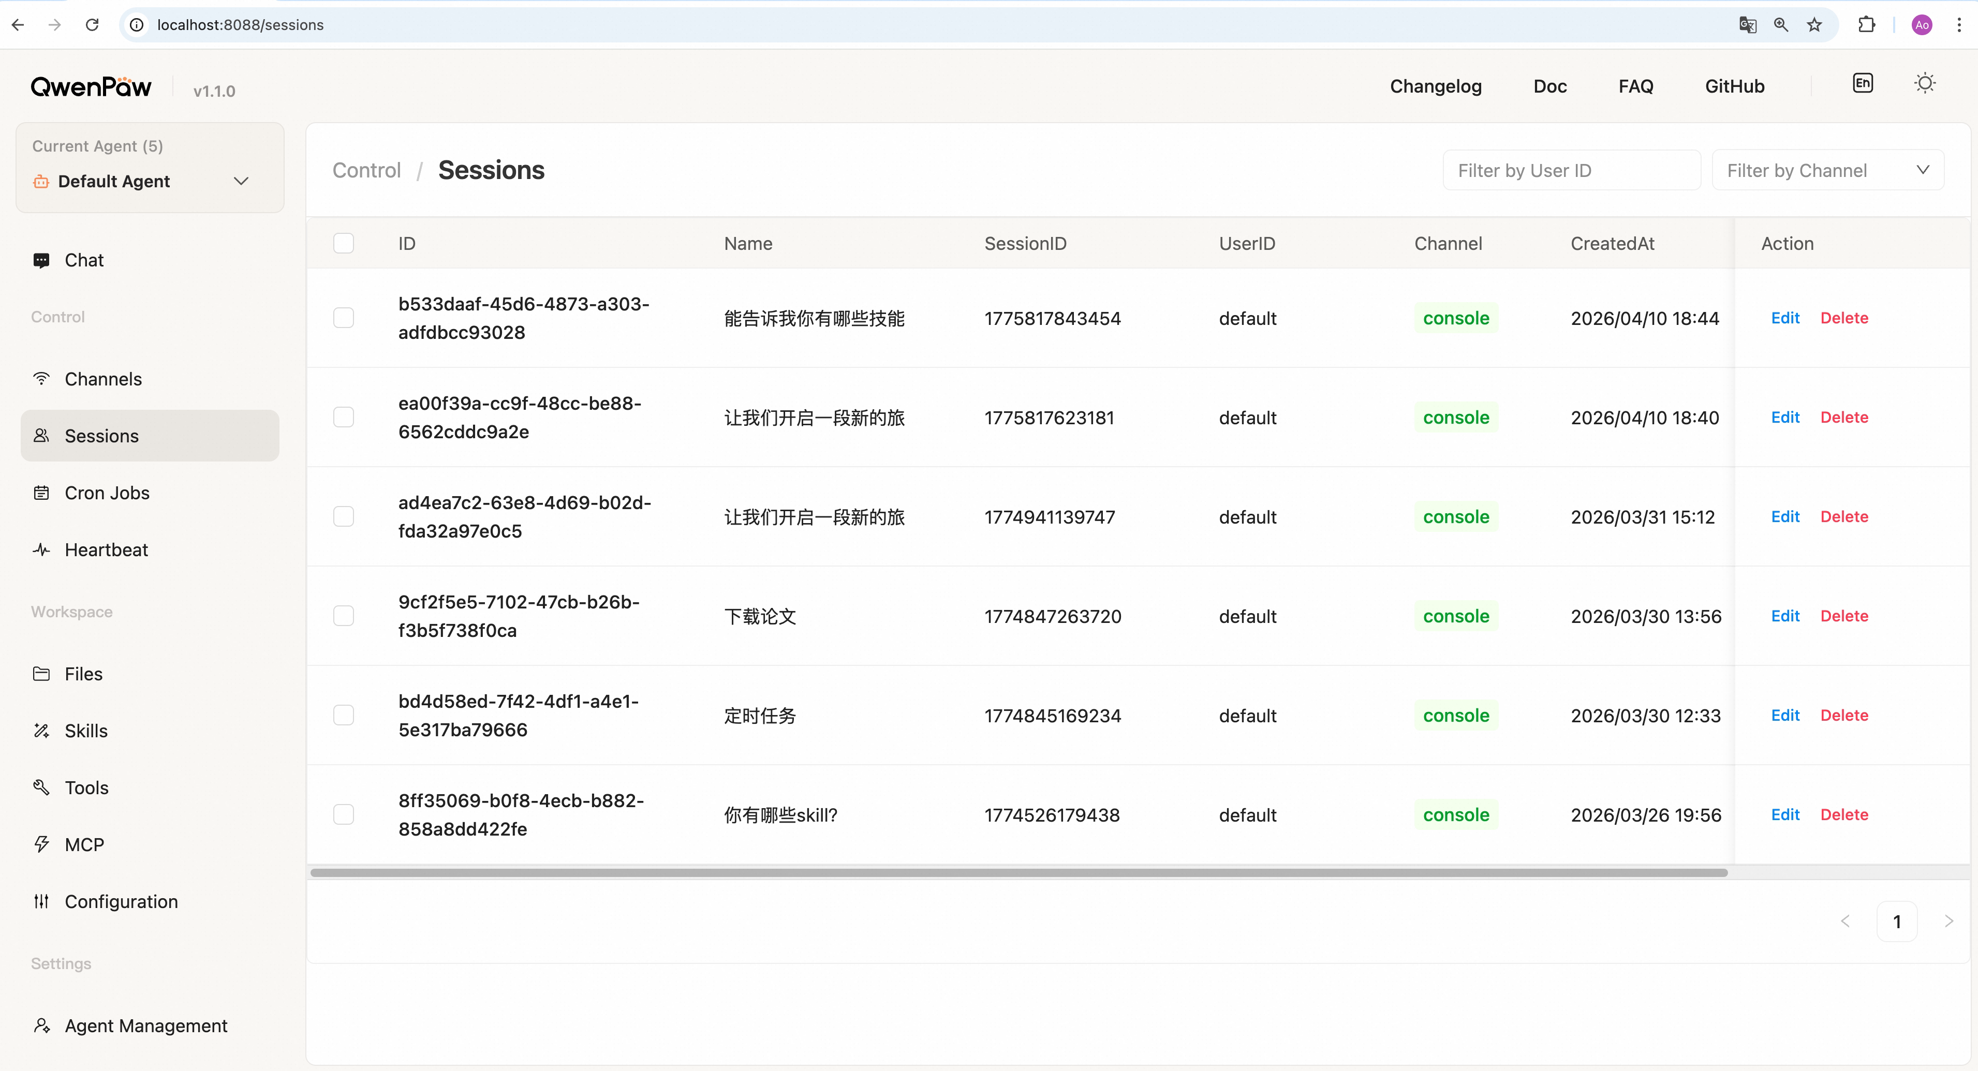This screenshot has height=1071, width=1978.
Task: Open the Changelog top navigation item
Action: coord(1435,86)
